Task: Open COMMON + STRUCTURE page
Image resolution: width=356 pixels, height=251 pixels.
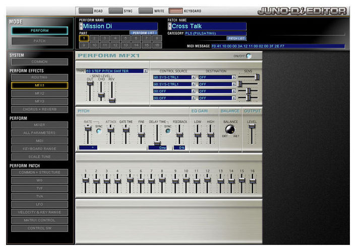Action: point(39,173)
